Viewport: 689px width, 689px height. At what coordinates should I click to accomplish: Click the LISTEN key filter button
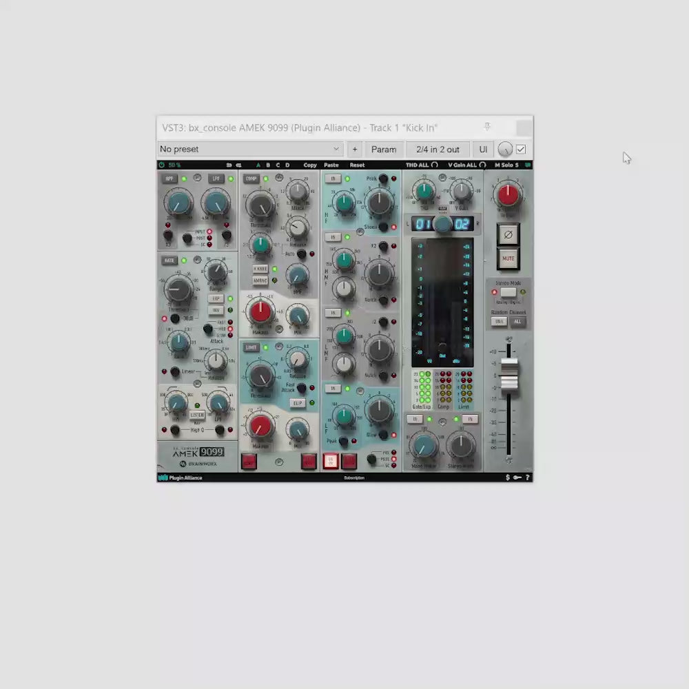tap(197, 415)
